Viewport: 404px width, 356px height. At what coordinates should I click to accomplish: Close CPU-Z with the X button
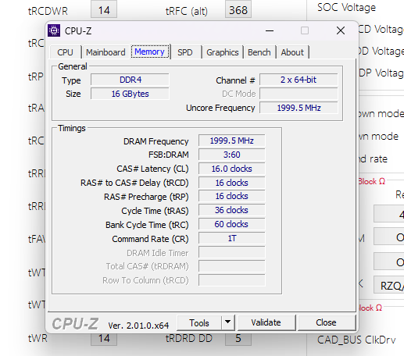click(341, 30)
